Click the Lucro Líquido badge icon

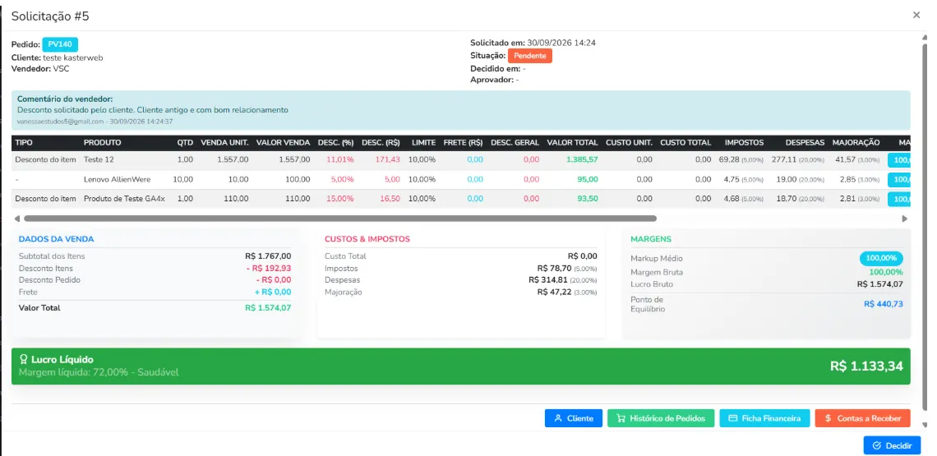pyautogui.click(x=24, y=360)
